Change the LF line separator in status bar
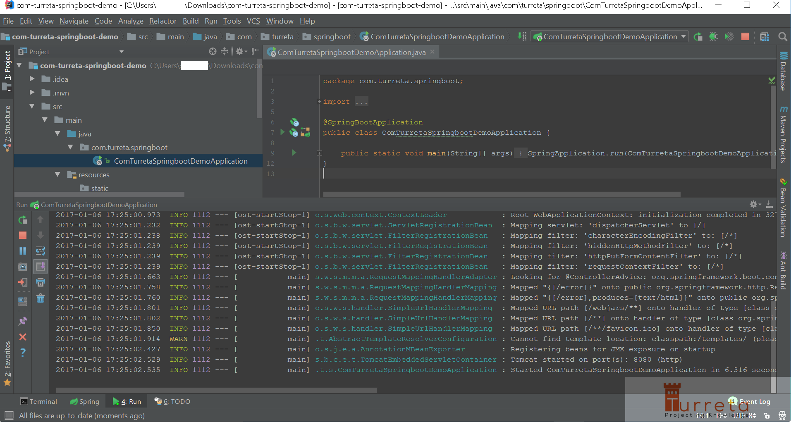This screenshot has height=422, width=791. click(x=722, y=415)
